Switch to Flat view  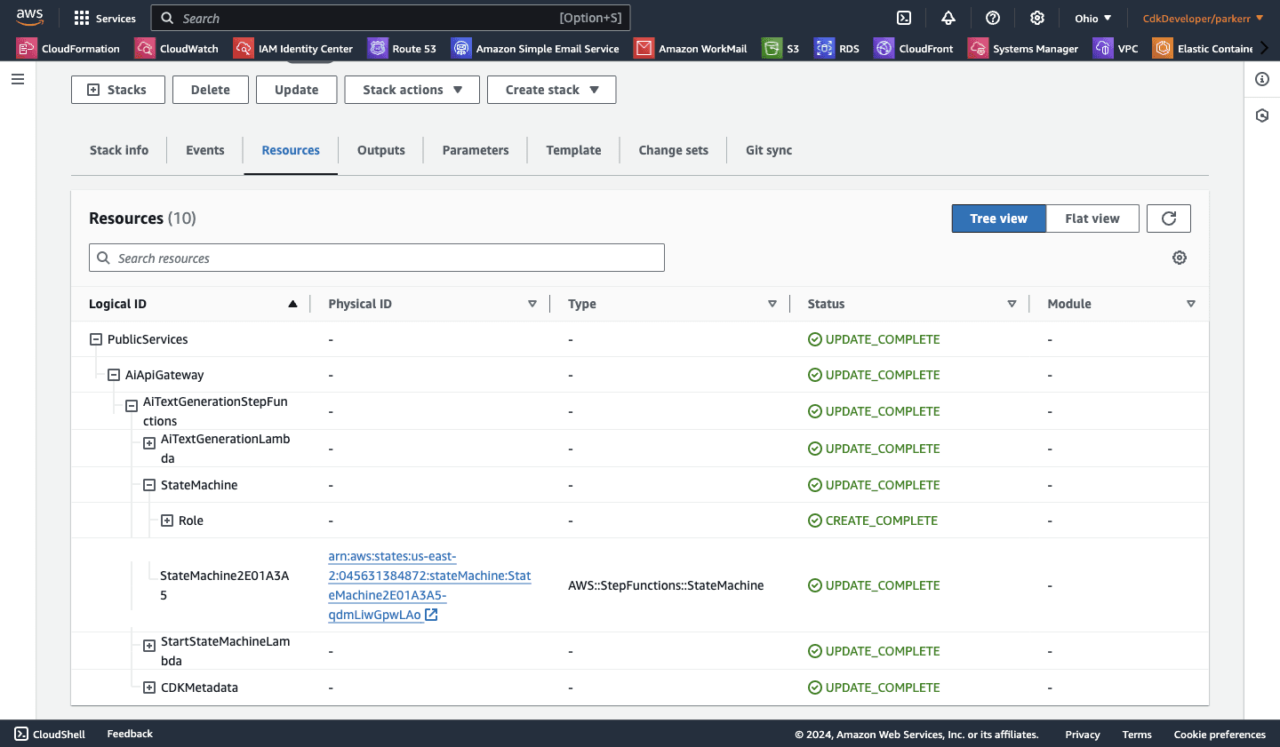1092,219
